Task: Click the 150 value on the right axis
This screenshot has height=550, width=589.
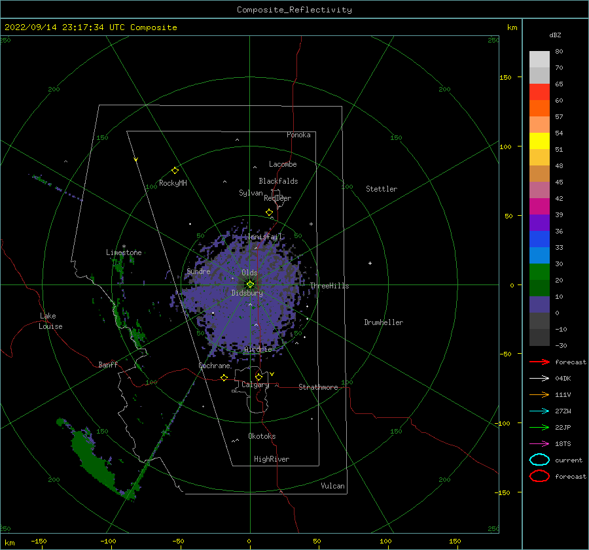Action: [505, 77]
